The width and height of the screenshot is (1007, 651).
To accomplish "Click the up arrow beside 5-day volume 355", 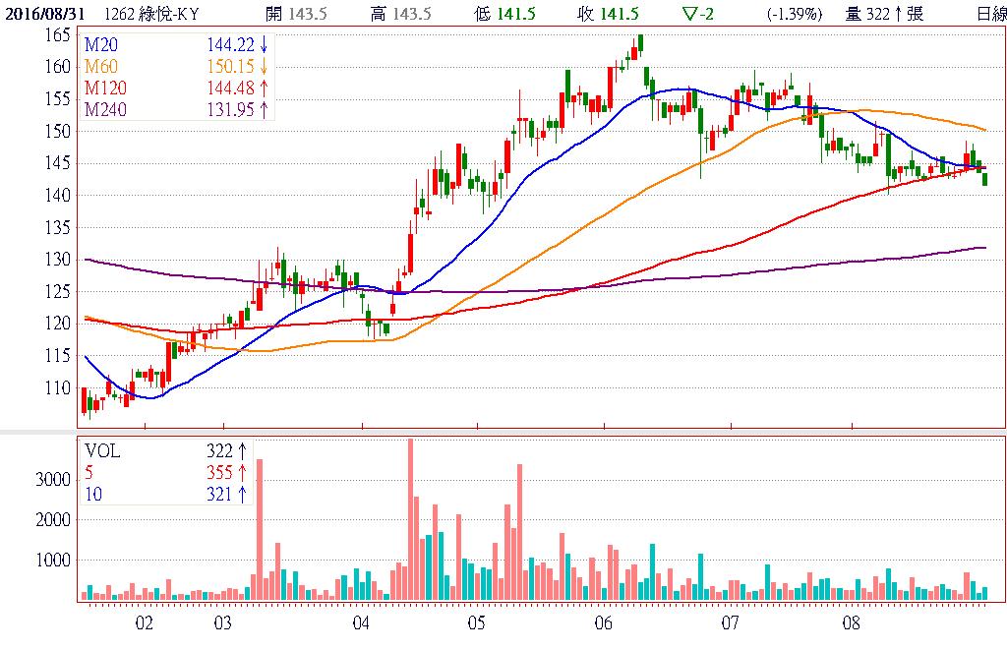I will [242, 472].
